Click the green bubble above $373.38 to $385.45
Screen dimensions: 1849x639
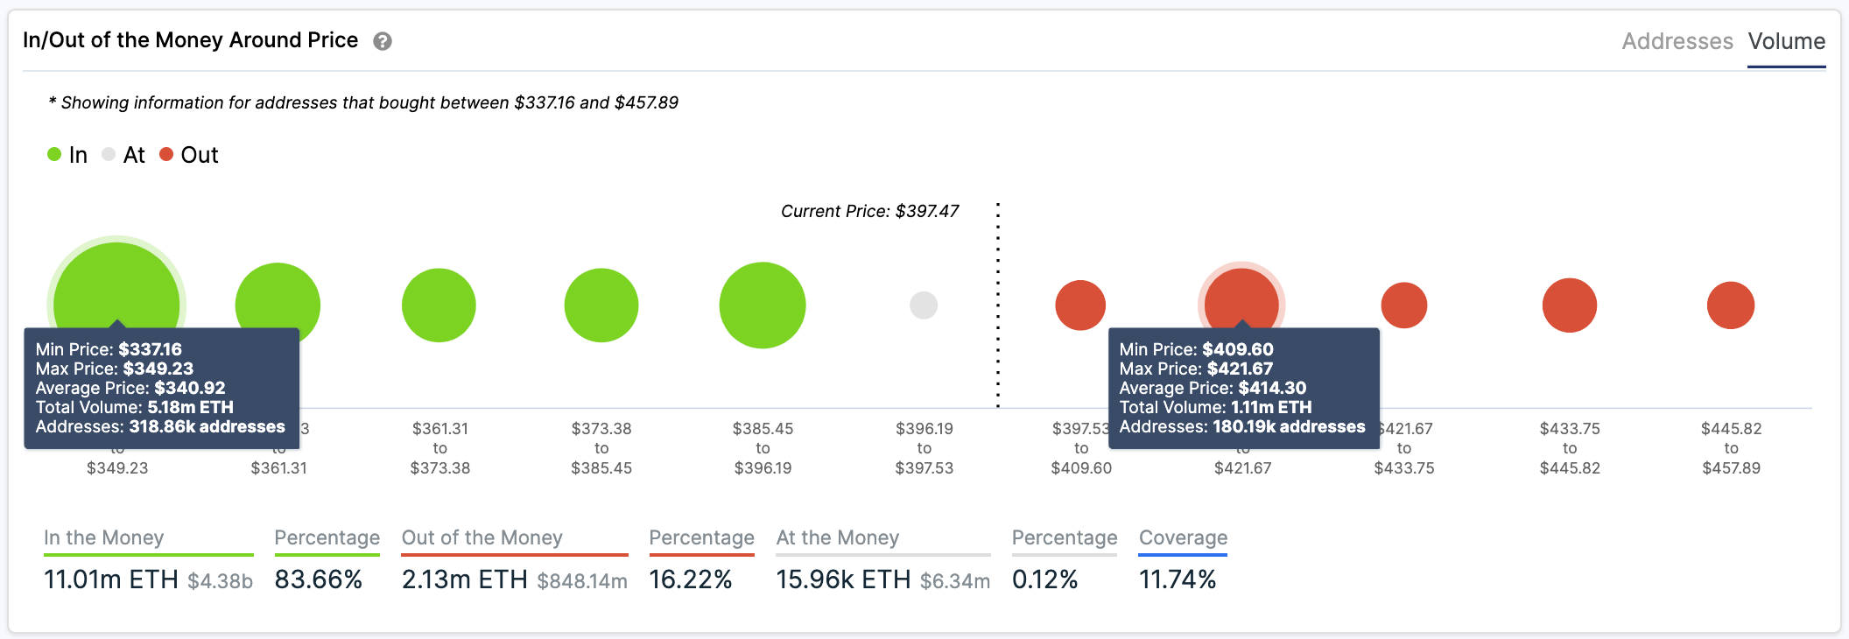pos(601,305)
